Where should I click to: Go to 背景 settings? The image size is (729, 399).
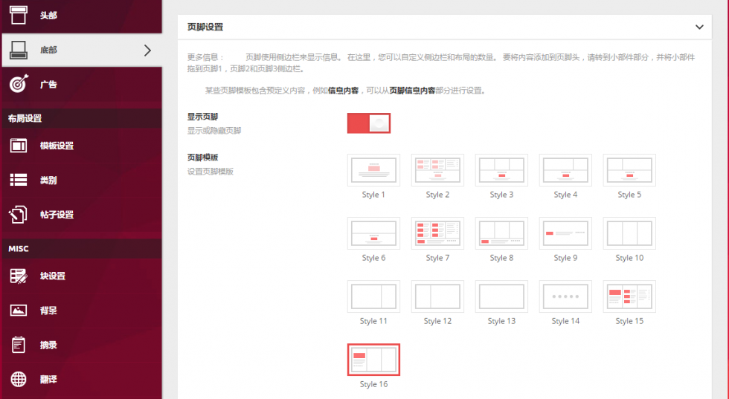[x=82, y=311]
